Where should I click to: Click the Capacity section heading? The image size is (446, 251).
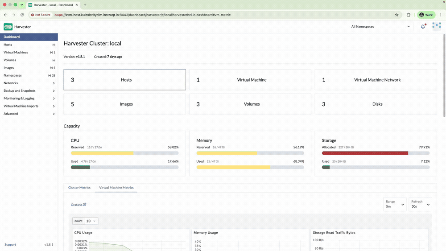click(x=72, y=126)
